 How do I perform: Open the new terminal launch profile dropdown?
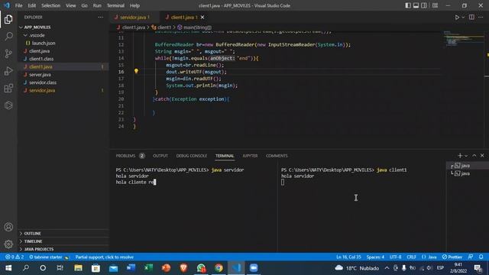466,156
